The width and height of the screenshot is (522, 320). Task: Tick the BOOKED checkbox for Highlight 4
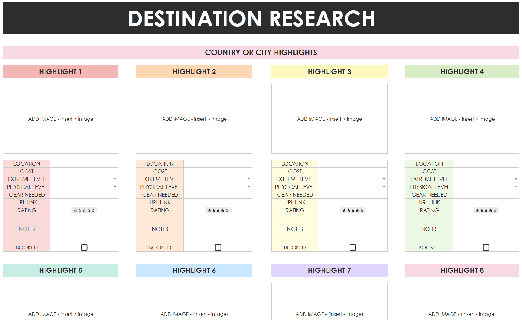486,247
